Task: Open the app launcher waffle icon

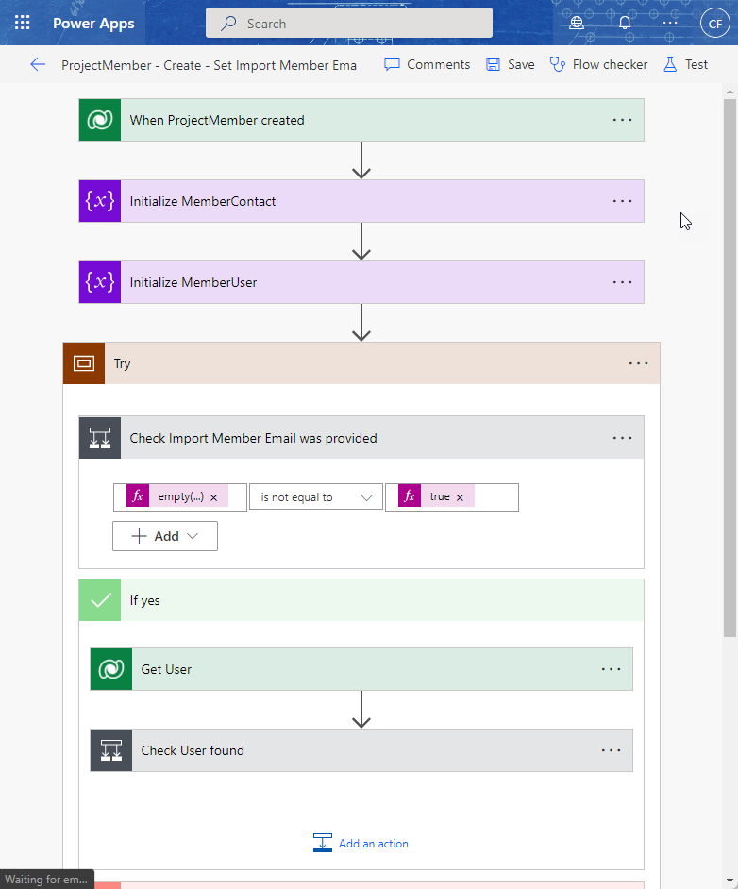Action: tap(23, 24)
